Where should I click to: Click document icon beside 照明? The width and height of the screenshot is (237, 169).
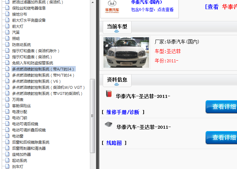pyautogui.click(x=7, y=38)
